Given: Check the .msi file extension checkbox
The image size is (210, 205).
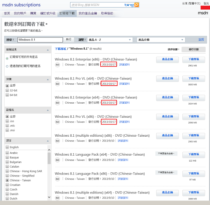Looking at the screenshot, I should click(7, 130).
